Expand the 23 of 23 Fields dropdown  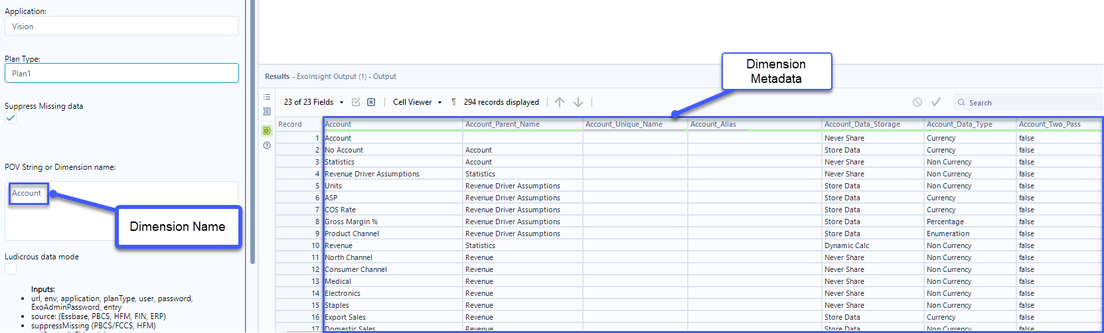(x=313, y=102)
